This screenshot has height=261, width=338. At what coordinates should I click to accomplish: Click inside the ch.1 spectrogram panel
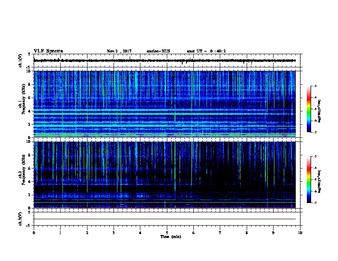(x=165, y=104)
